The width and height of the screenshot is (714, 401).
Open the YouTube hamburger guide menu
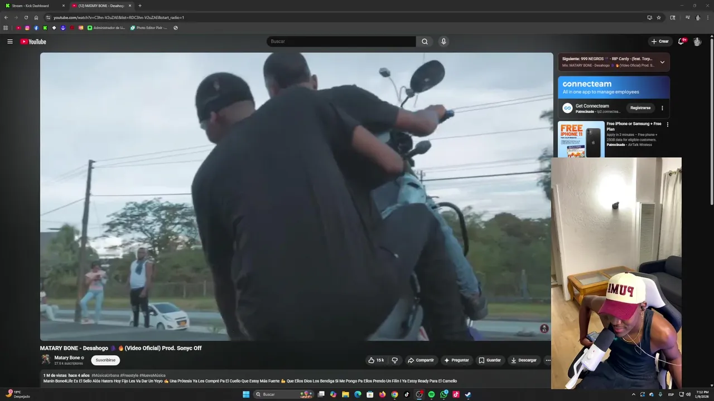9,42
